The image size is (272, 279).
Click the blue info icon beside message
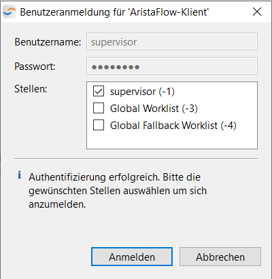click(x=20, y=175)
